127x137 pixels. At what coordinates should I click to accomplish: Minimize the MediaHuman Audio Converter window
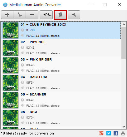[x=91, y=5]
